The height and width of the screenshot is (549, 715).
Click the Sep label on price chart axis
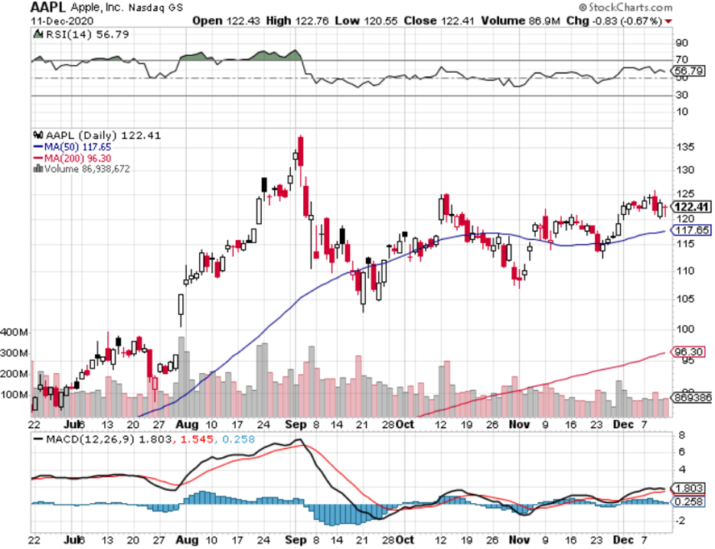[295, 424]
